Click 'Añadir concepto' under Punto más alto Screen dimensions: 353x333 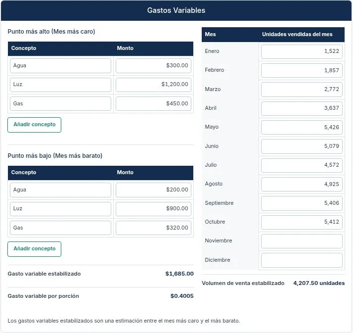(x=34, y=125)
